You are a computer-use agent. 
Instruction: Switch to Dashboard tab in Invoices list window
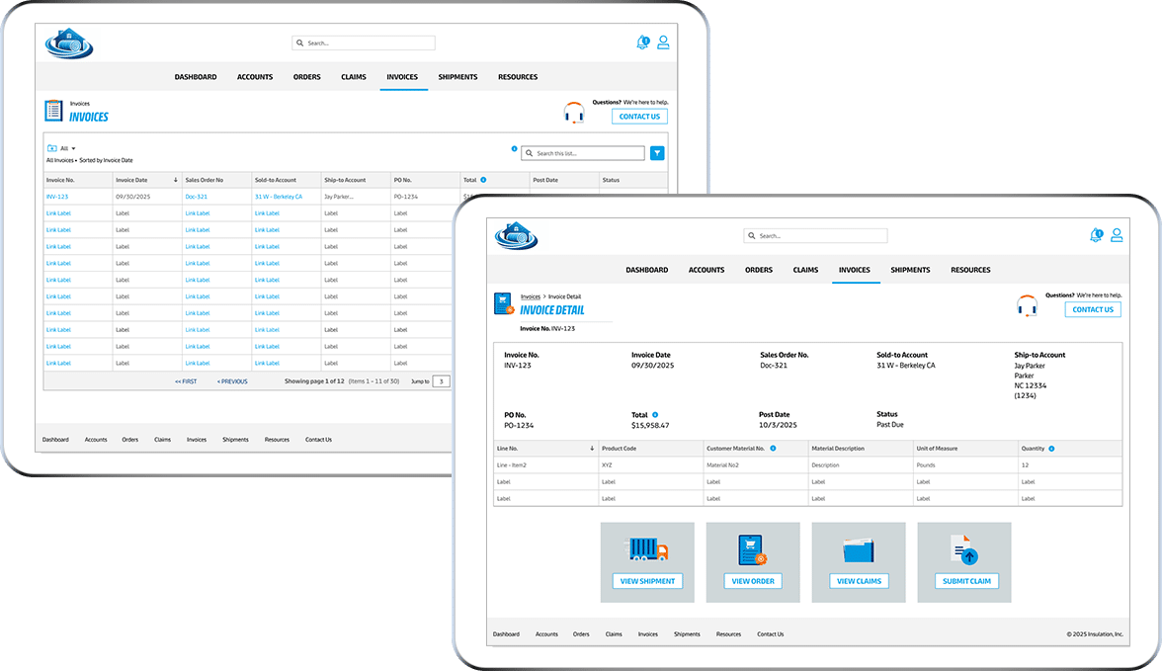click(x=196, y=77)
